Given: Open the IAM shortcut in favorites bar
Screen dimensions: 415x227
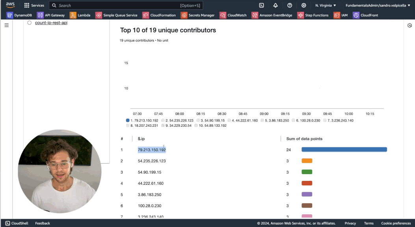Looking at the screenshot, I should point(341,15).
